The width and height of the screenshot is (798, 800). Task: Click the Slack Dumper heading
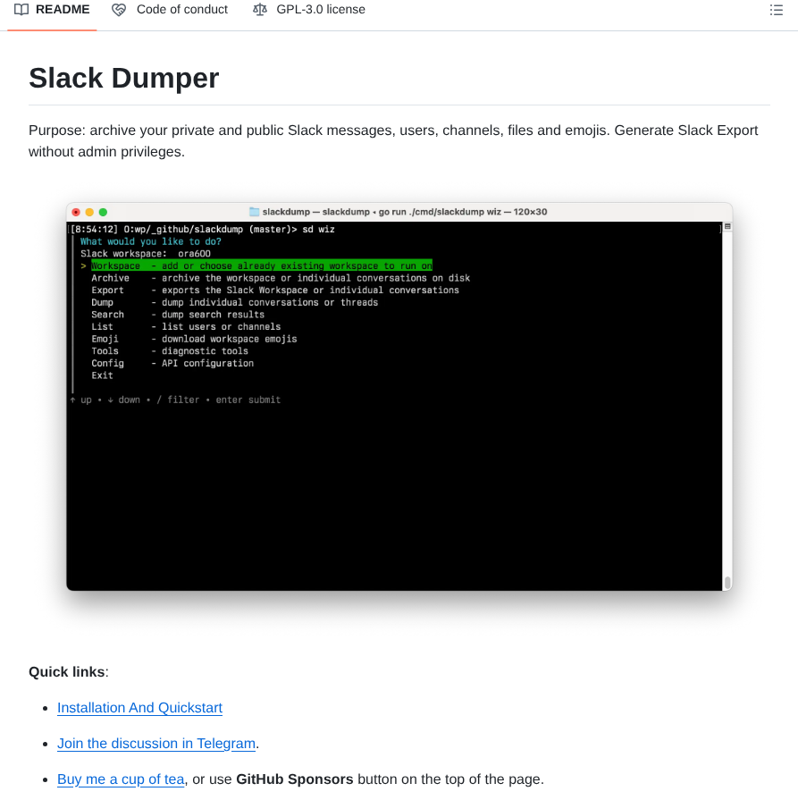point(123,79)
